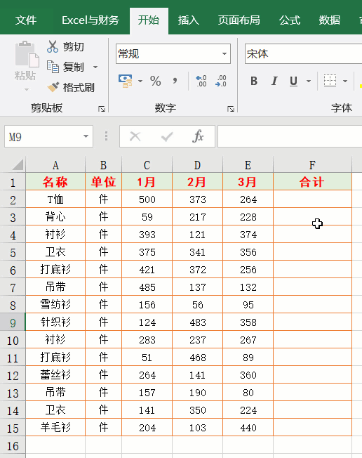Expand the Paste options arrow
The height and width of the screenshot is (458, 362).
coord(27,89)
